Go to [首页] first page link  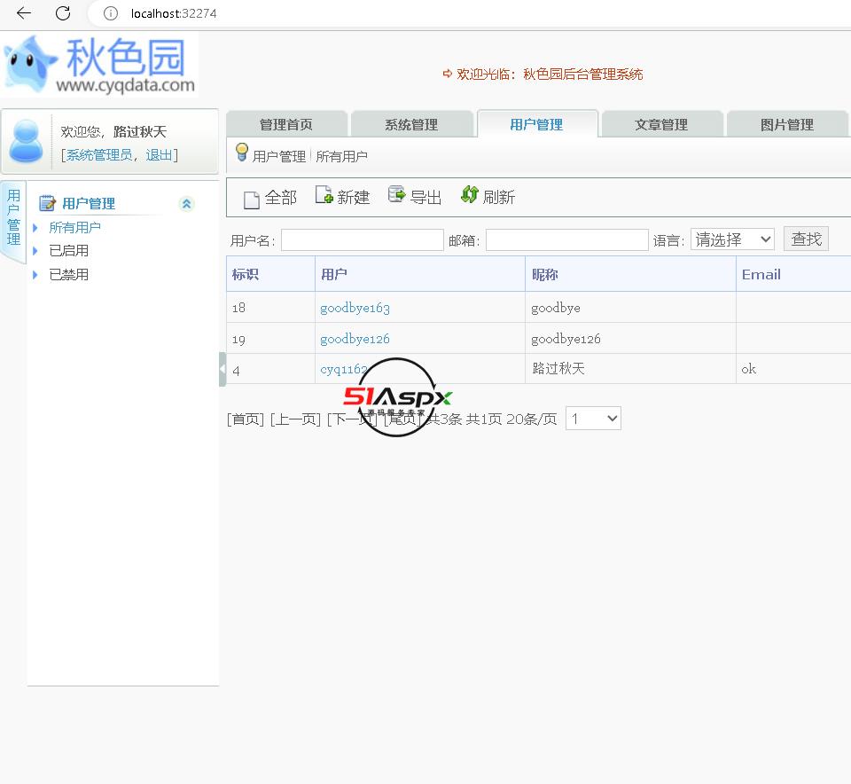pyautogui.click(x=246, y=419)
